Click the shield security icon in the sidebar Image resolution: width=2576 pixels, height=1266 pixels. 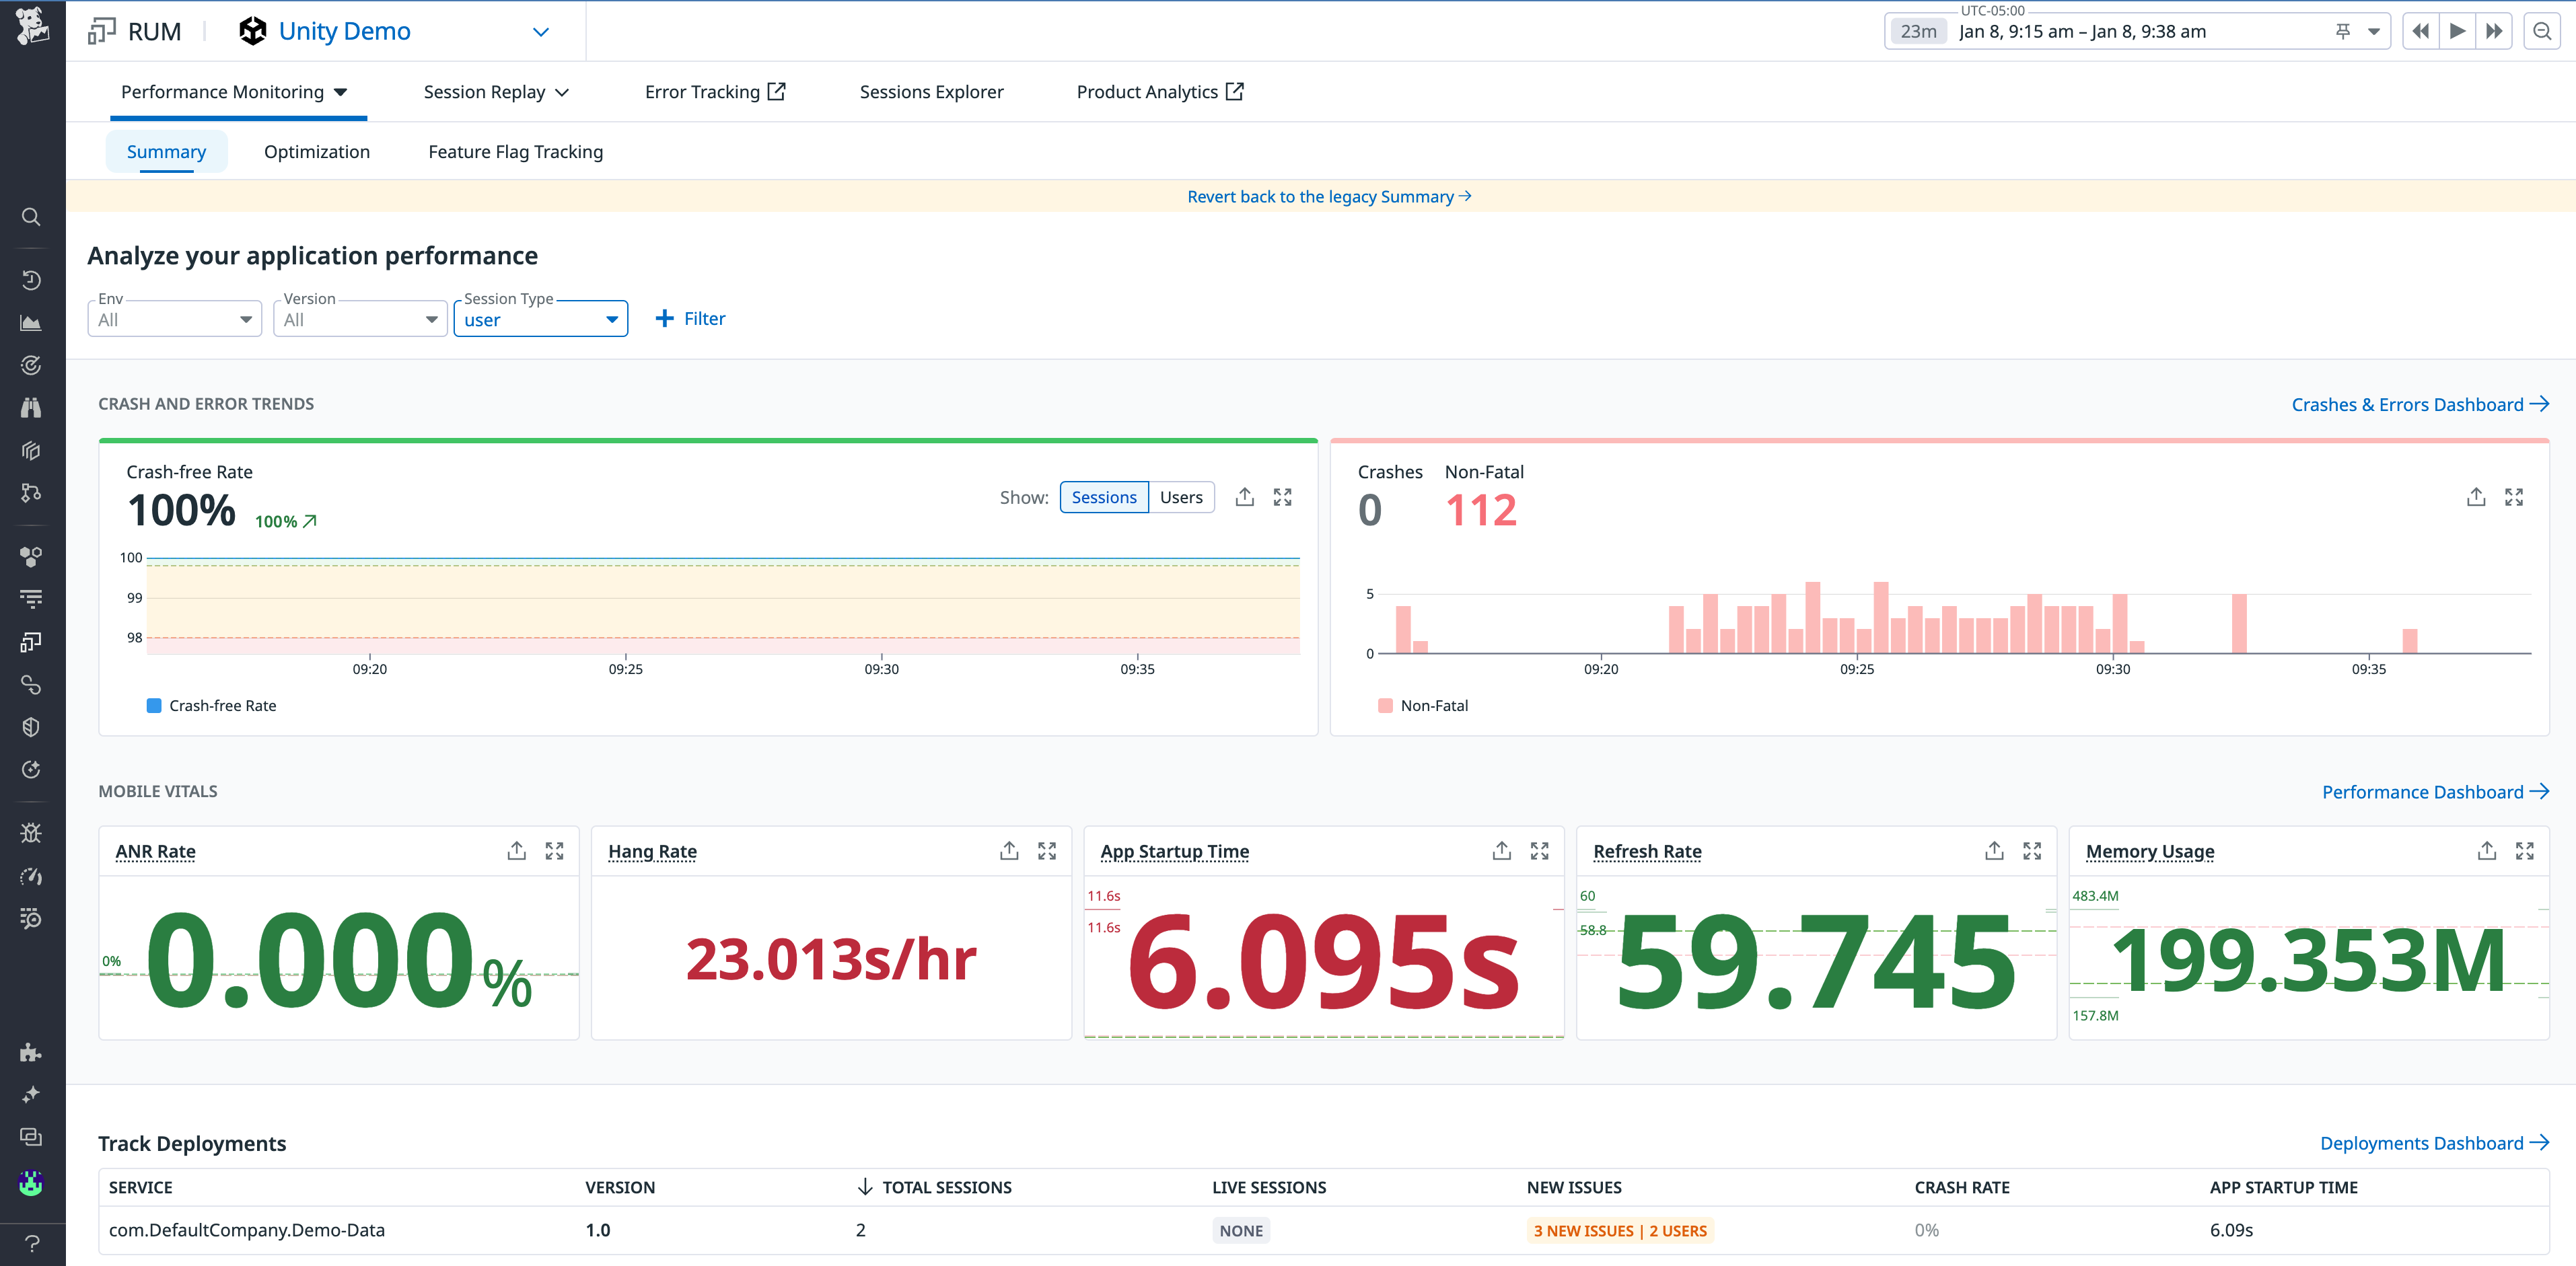[31, 727]
